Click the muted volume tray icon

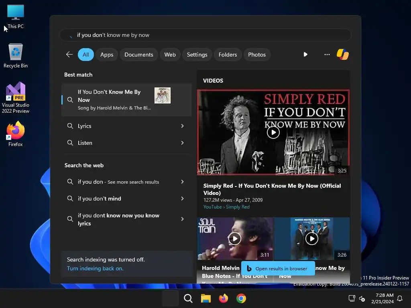coord(362,298)
